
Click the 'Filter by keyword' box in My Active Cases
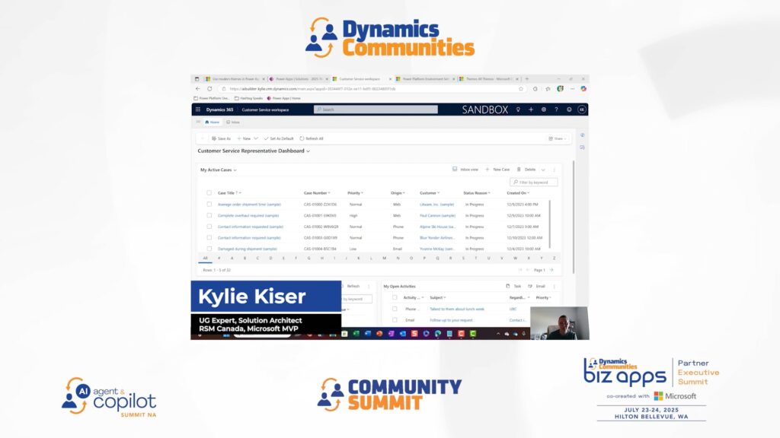pos(533,182)
